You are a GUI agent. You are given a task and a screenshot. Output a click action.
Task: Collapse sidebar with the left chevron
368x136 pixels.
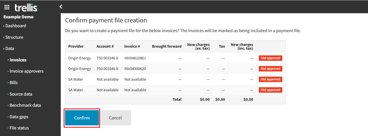[x=61, y=7]
